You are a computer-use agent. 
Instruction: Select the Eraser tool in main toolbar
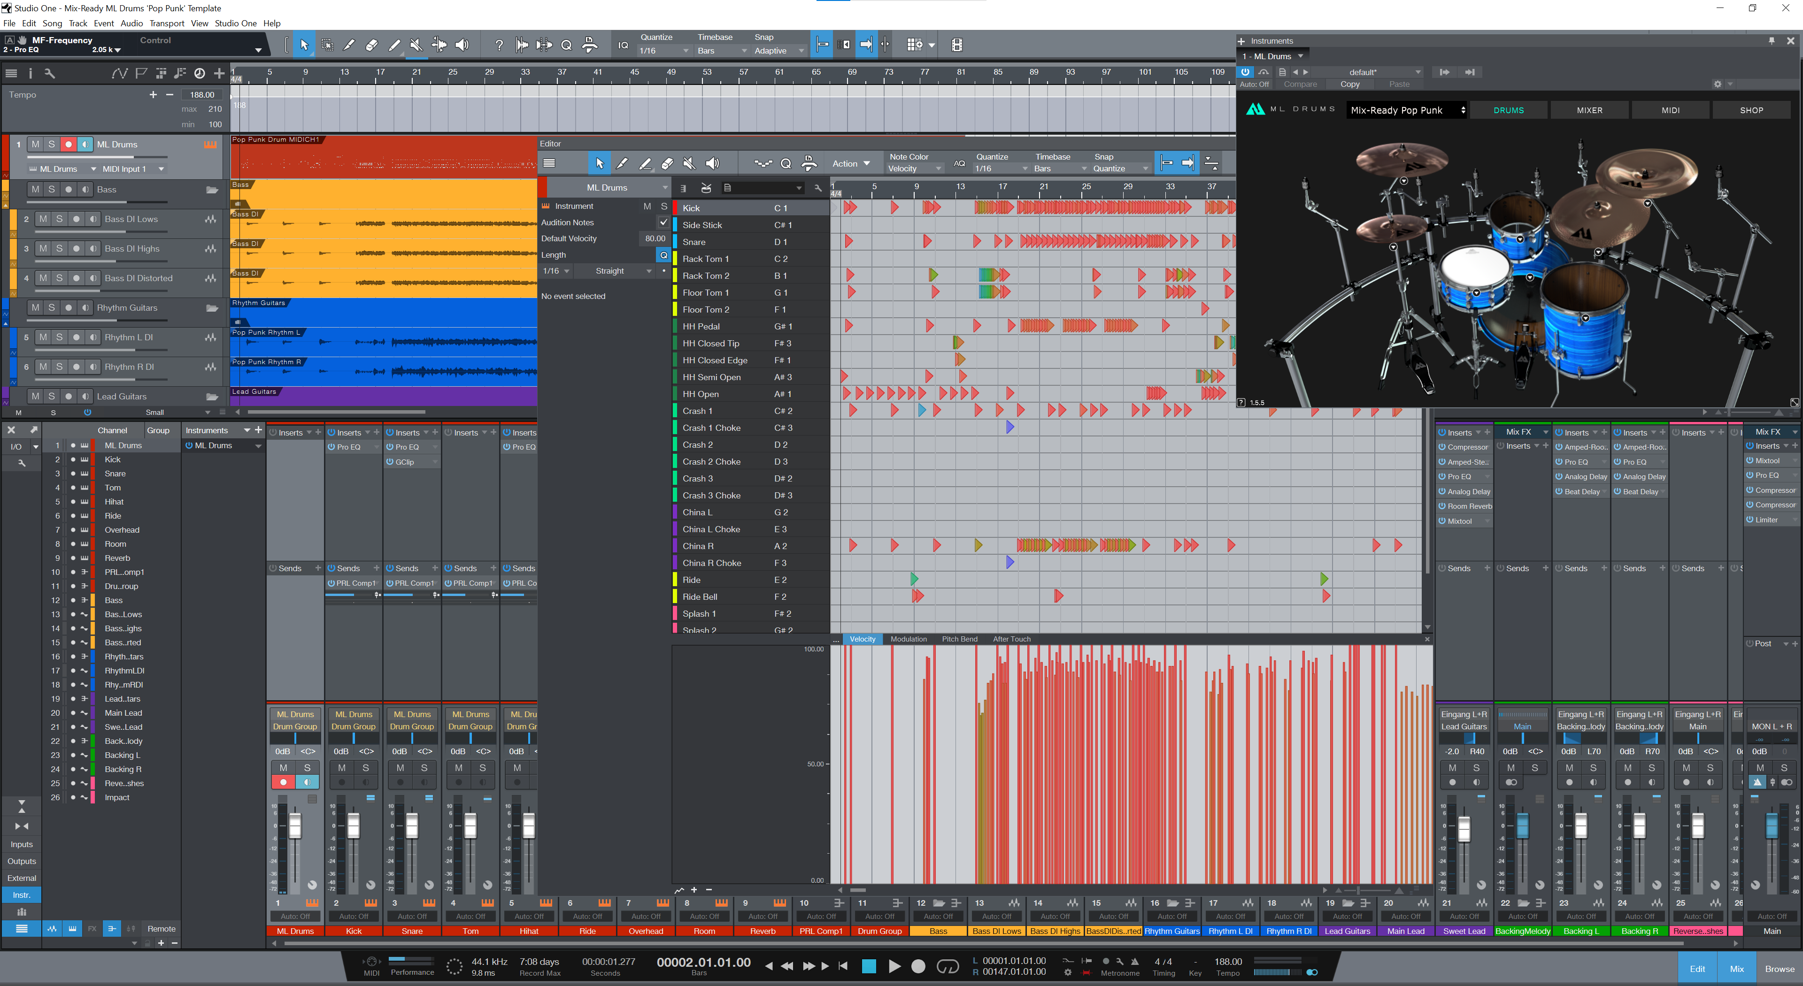pyautogui.click(x=372, y=45)
